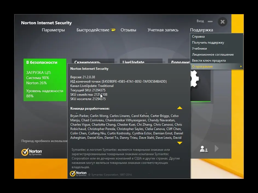Open the Поддержка menu

point(201,30)
